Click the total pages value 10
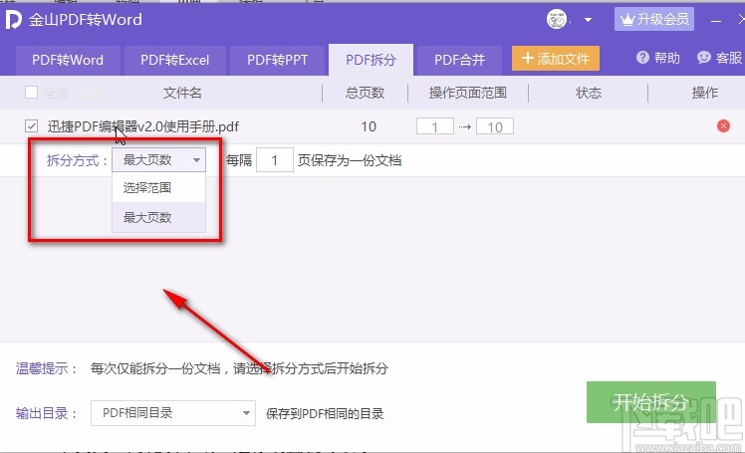This screenshot has height=453, width=745. pos(369,126)
